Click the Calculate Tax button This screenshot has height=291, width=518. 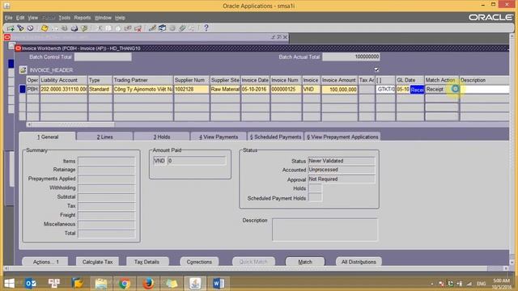click(97, 262)
